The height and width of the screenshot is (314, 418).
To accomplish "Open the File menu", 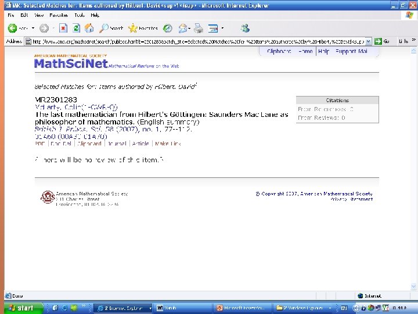I will [11, 15].
